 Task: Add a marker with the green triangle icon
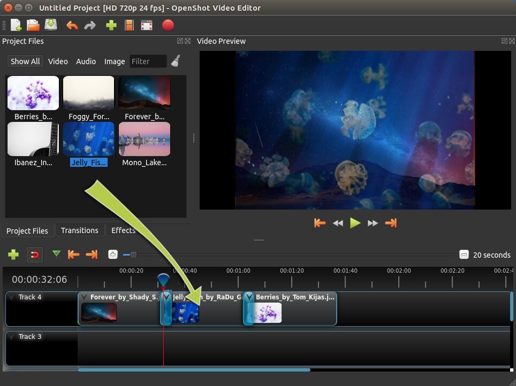(x=56, y=255)
